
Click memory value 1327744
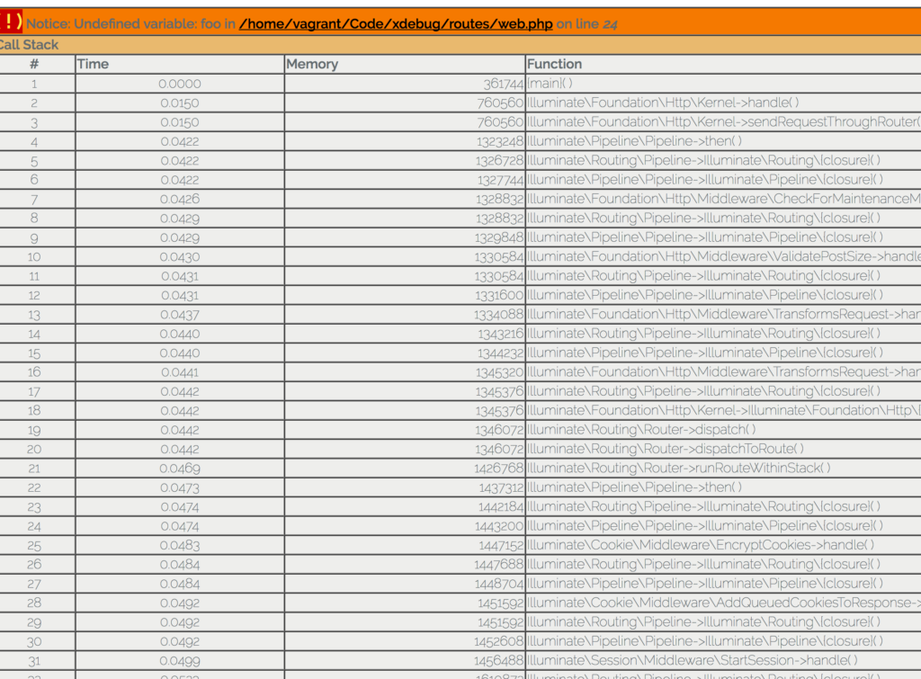tap(500, 180)
